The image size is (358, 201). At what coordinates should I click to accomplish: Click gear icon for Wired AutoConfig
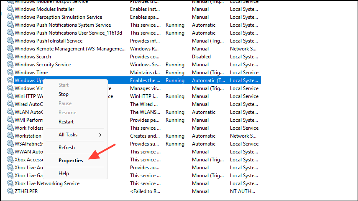pos(10,104)
